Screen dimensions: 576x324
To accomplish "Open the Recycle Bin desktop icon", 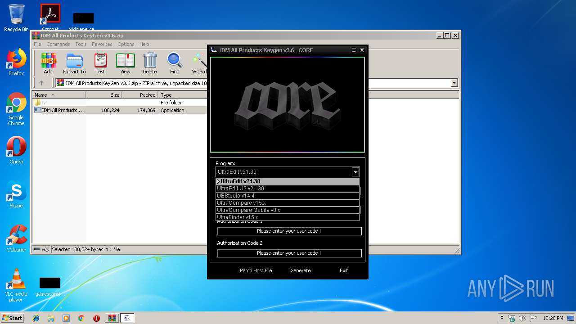I will click(16, 18).
